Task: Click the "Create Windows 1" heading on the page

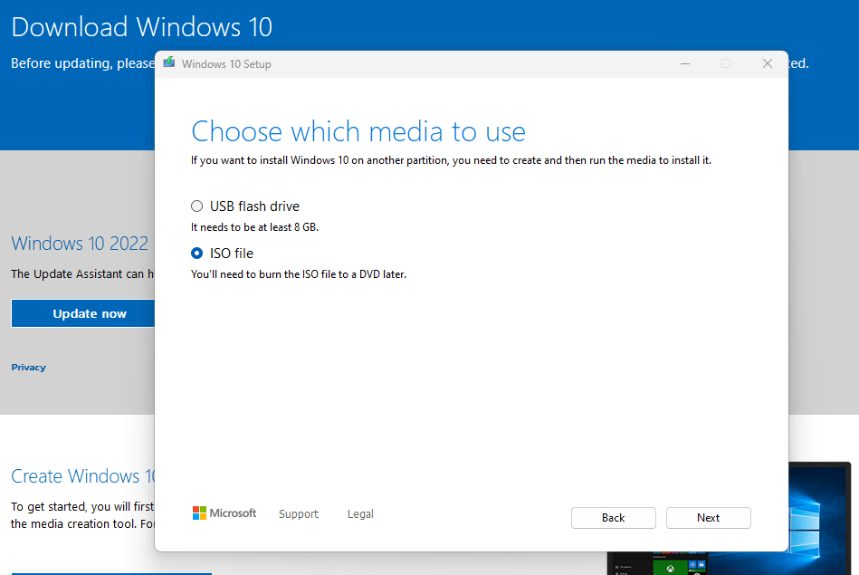Action: pyautogui.click(x=83, y=476)
